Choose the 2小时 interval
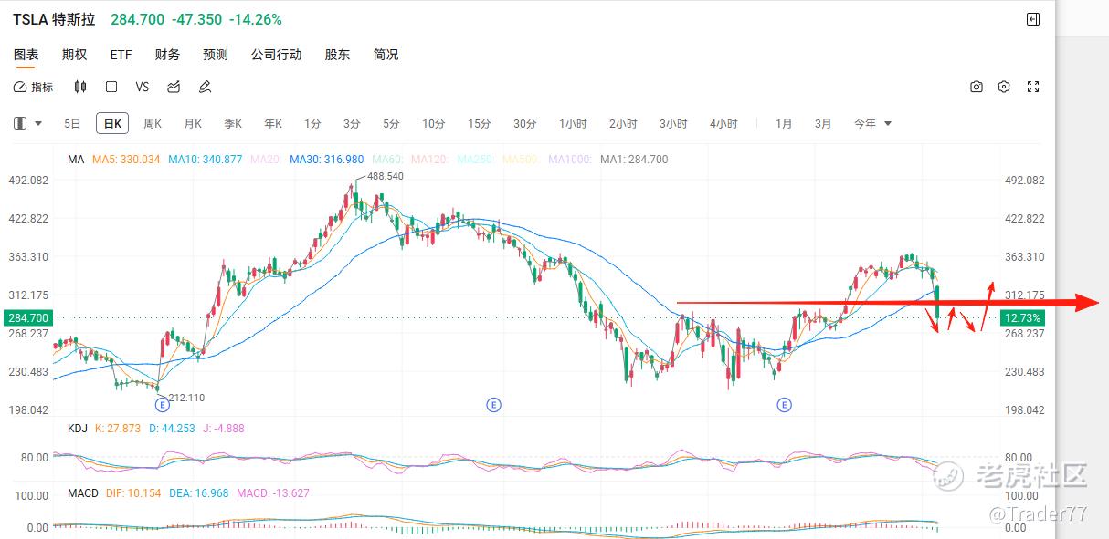Screen dimensions: 1109x539 tap(623, 123)
